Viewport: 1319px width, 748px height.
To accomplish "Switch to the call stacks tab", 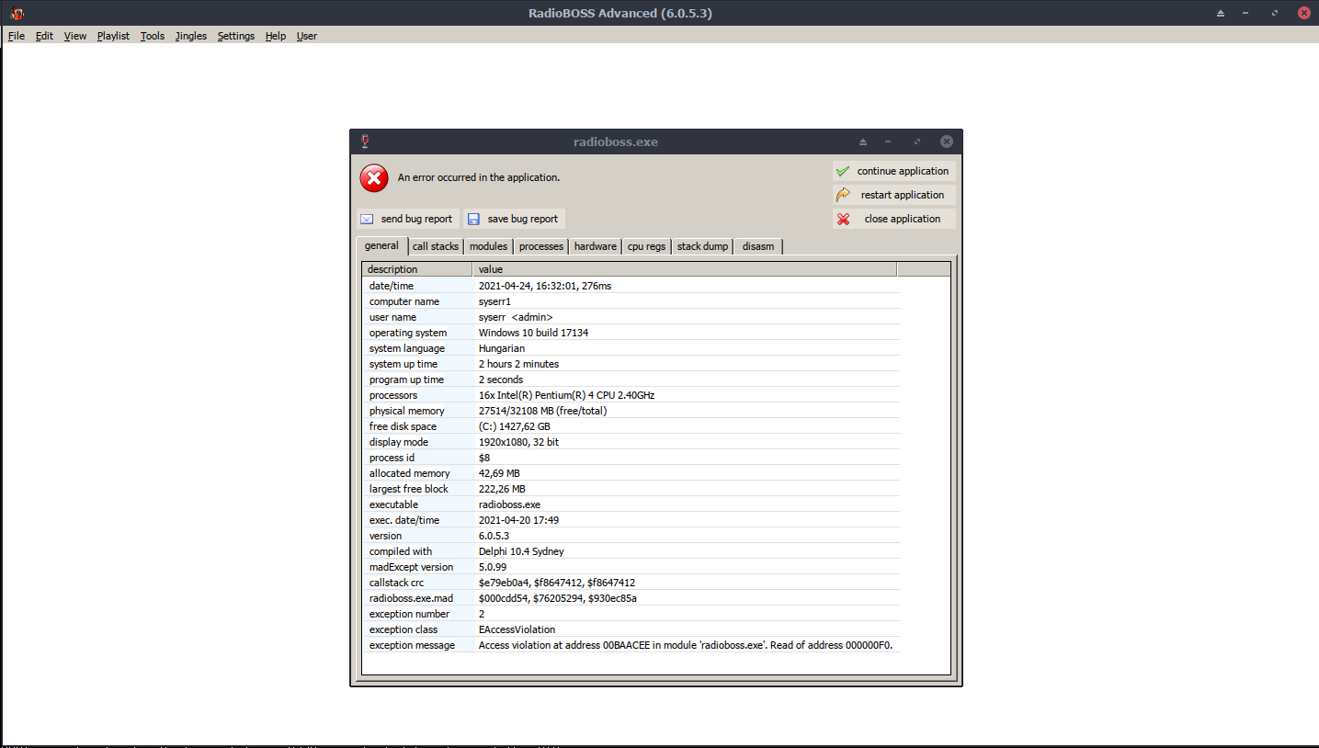I will click(x=435, y=246).
